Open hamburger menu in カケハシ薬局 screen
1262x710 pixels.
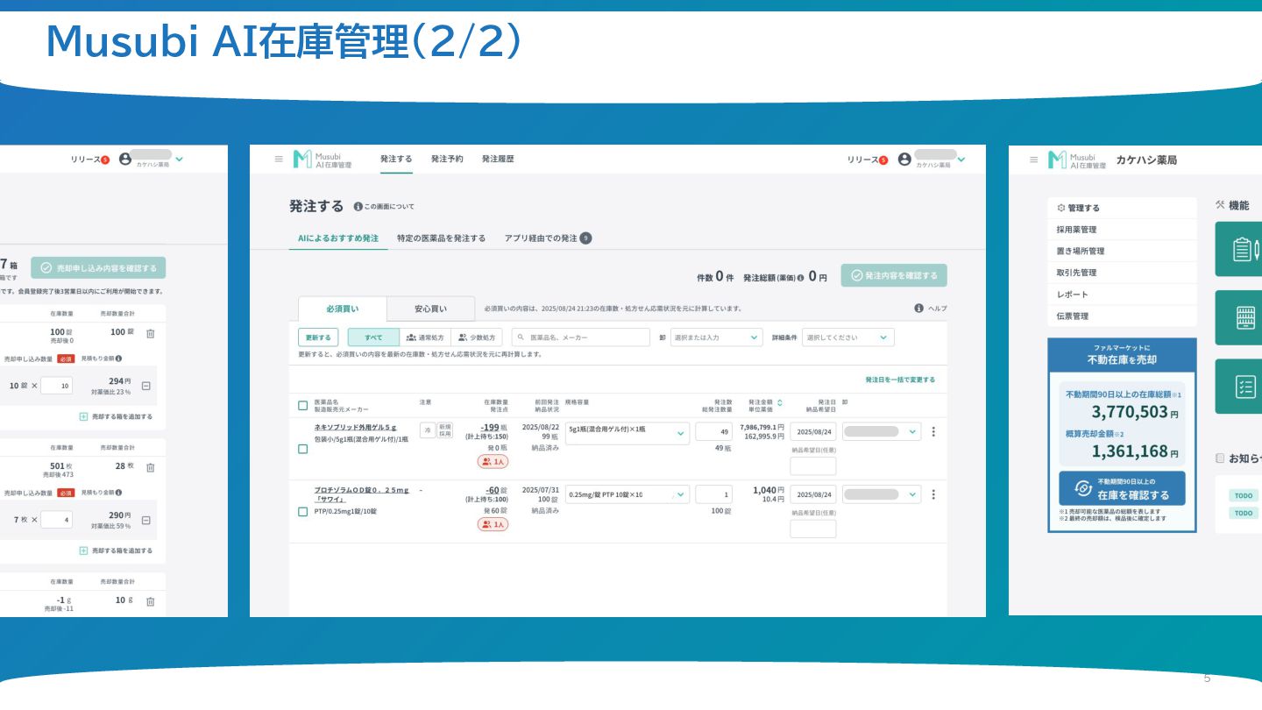1033,160
